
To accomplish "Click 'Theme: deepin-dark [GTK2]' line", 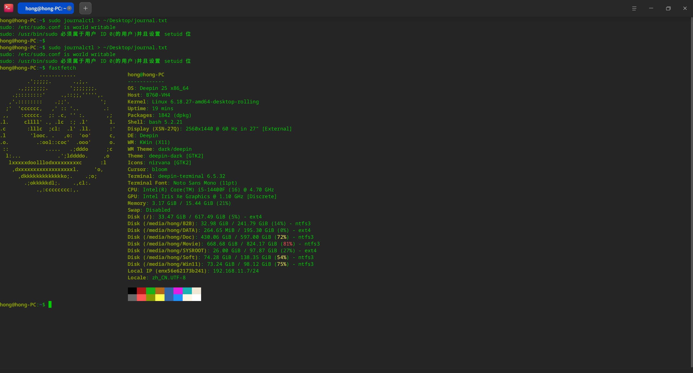I will (166, 156).
